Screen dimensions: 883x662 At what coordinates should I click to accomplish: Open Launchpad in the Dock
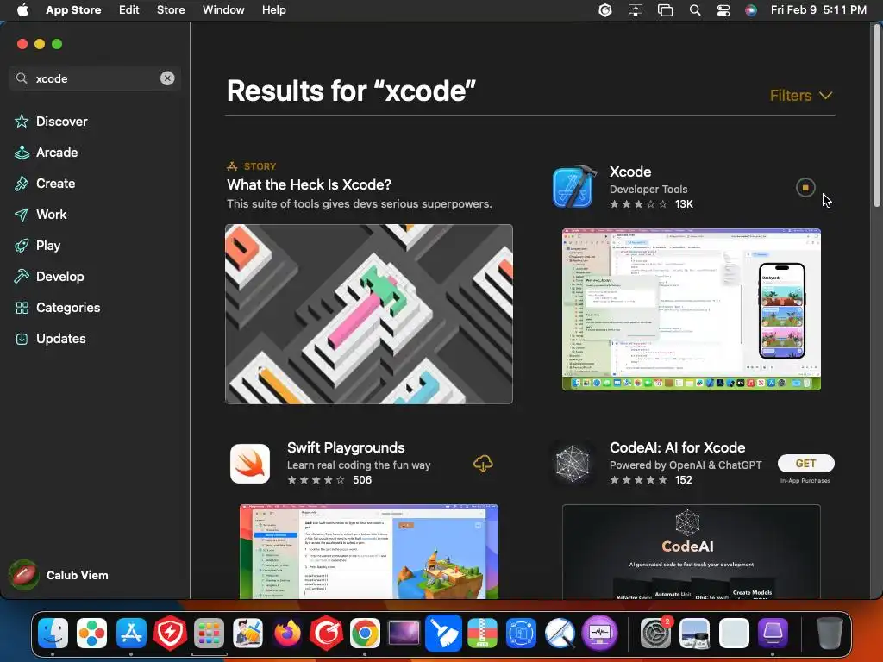[209, 633]
